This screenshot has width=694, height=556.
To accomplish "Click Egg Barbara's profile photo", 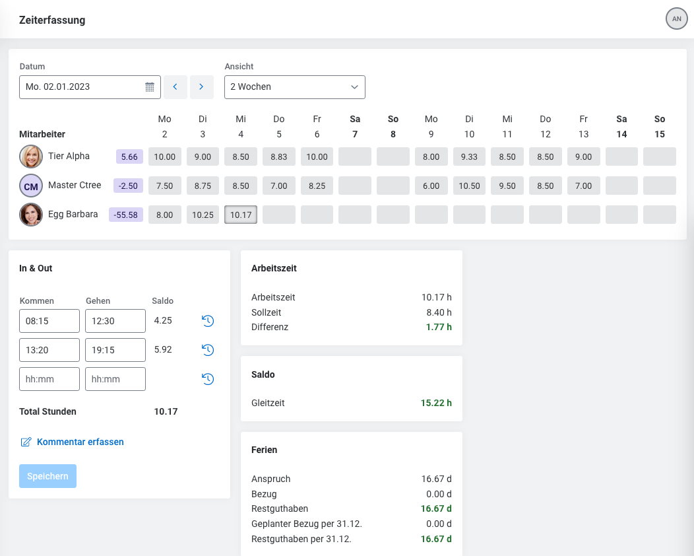I will coord(31,215).
